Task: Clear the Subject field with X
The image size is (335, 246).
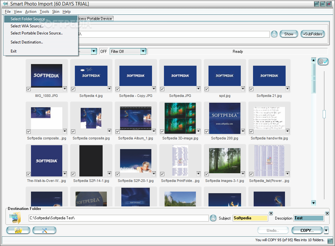Action: click(271, 213)
